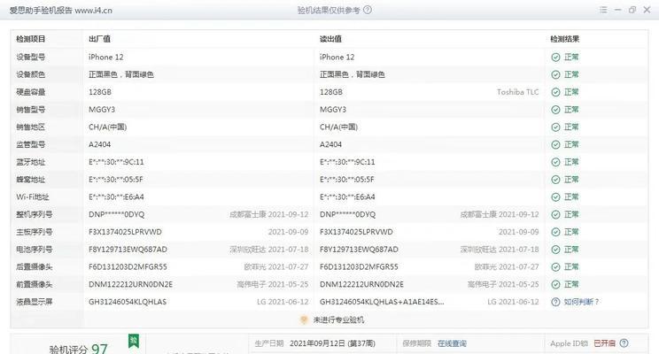The height and width of the screenshot is (354, 659).
Task: Click the 未进行专业验机 text
Action: pos(338,319)
